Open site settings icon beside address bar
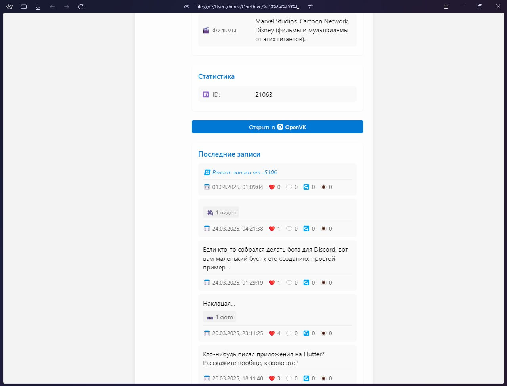This screenshot has width=507, height=386. (x=310, y=7)
